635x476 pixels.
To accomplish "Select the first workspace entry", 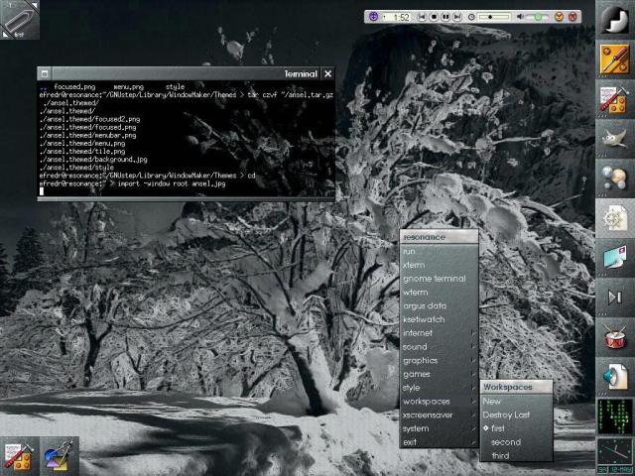I will (498, 428).
